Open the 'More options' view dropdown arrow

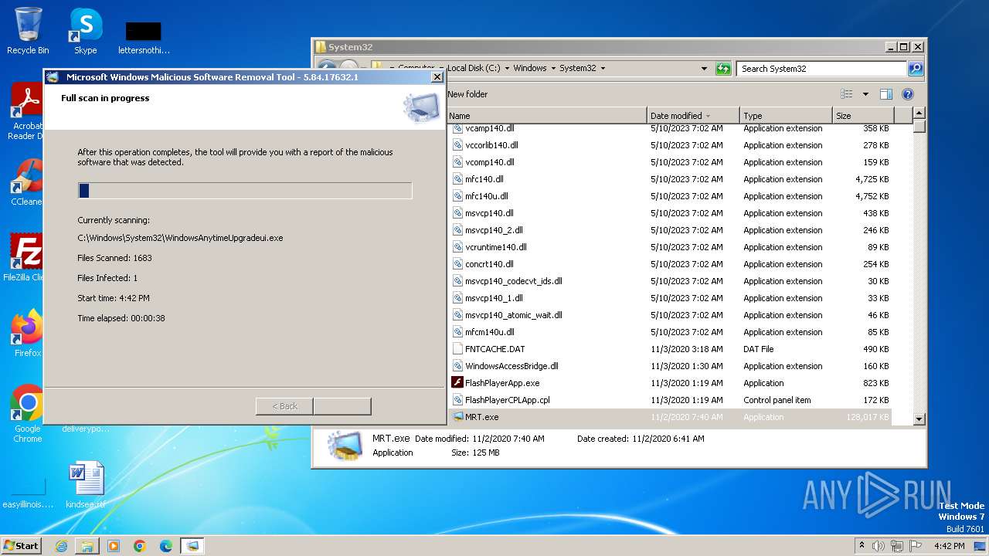tap(865, 94)
